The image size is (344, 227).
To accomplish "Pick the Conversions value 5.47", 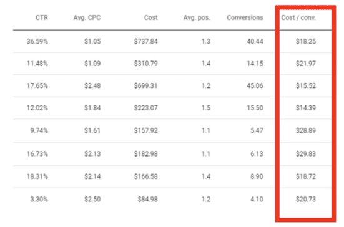I will (257, 130).
